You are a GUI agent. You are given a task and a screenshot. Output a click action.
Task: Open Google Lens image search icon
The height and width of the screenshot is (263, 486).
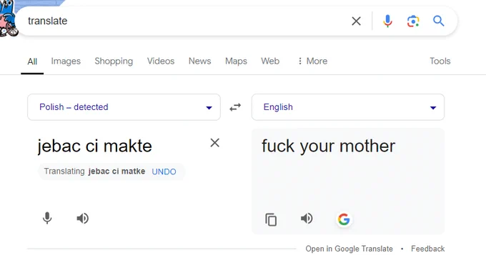click(413, 21)
